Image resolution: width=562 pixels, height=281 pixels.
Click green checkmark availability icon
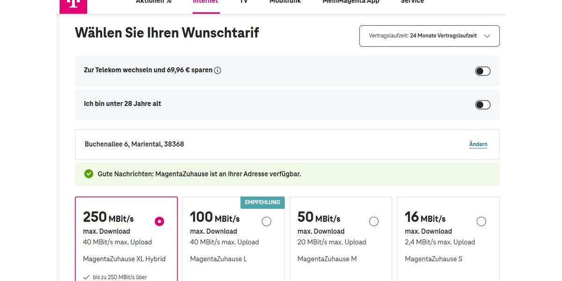point(89,174)
